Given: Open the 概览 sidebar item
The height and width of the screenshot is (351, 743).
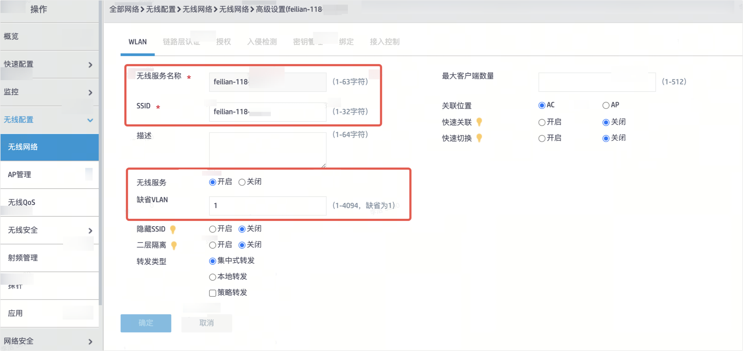Looking at the screenshot, I should pos(49,37).
